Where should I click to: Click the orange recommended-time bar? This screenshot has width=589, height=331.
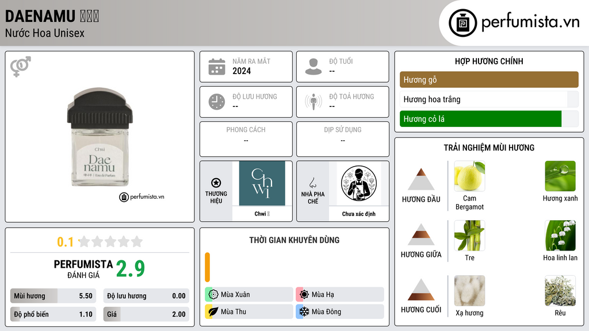pyautogui.click(x=207, y=267)
